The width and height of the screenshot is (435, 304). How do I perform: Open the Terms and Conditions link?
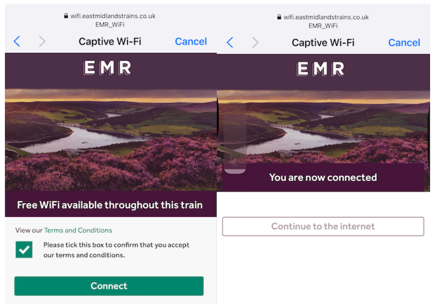click(x=78, y=230)
